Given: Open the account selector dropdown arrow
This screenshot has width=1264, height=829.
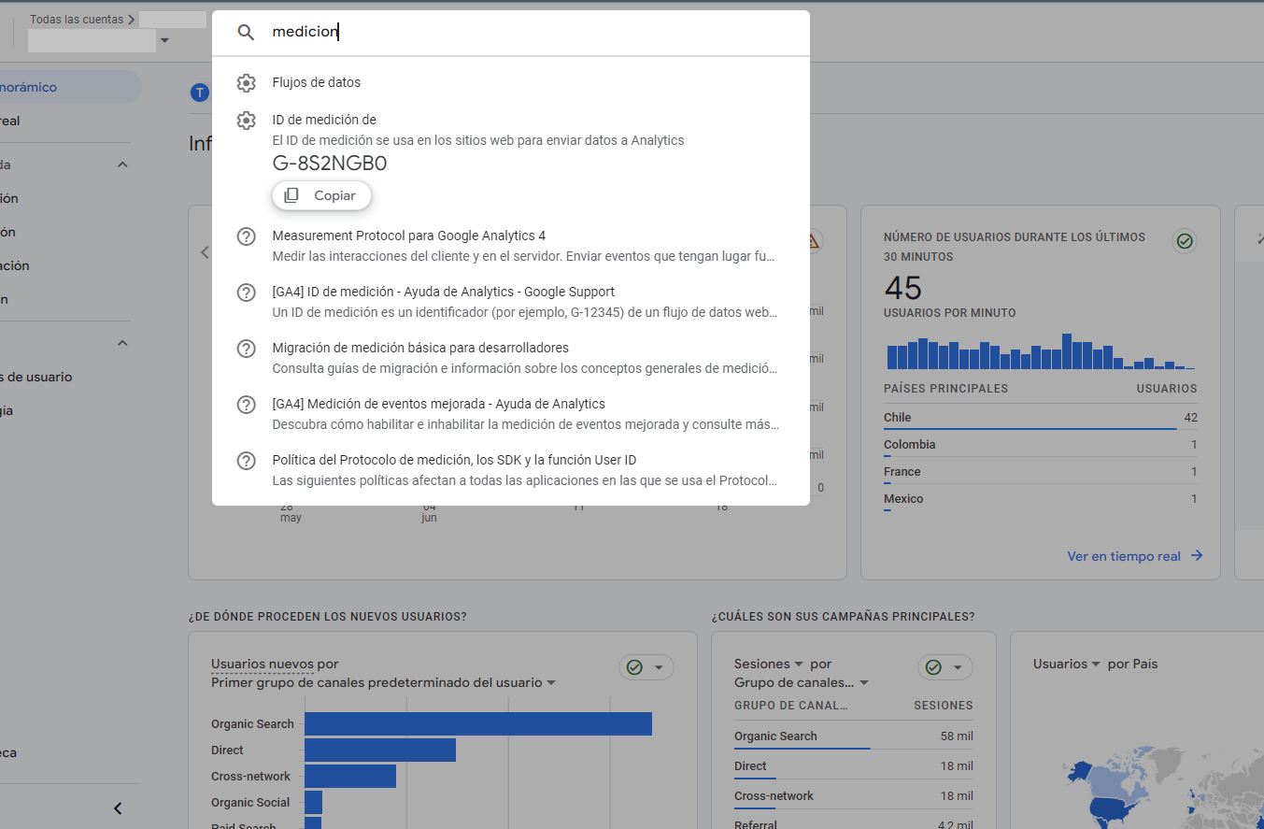Looking at the screenshot, I should coord(164,40).
